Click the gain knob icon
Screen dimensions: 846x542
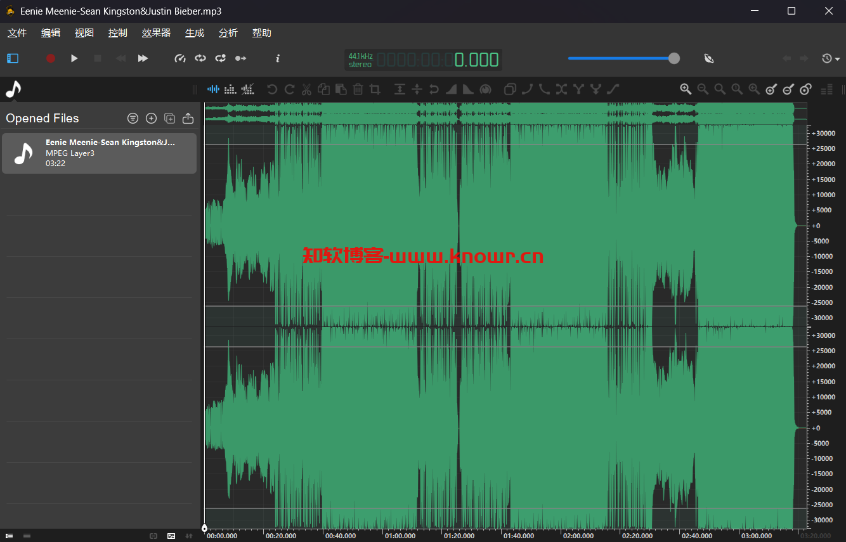486,89
